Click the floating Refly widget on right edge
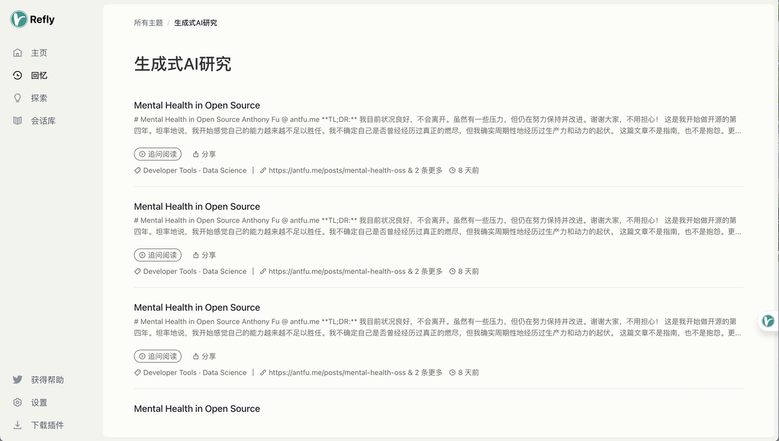Viewport: 779px width, 441px height. (x=768, y=321)
